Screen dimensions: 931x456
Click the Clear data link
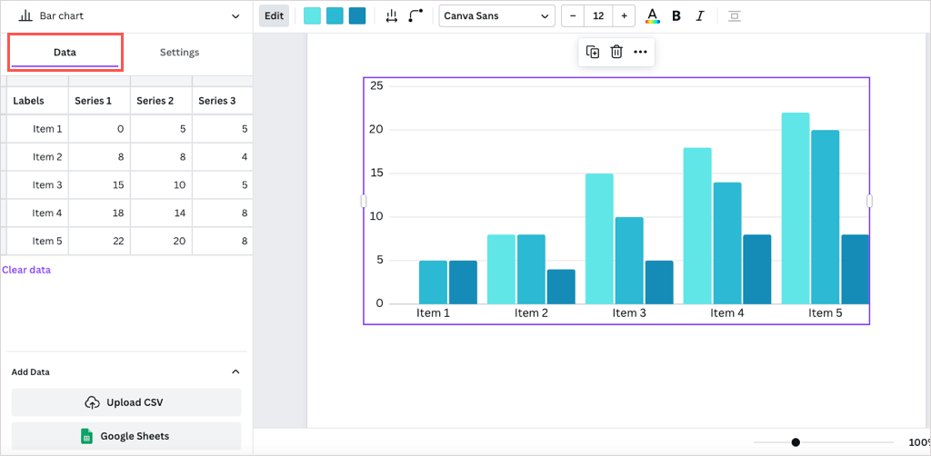pos(26,270)
